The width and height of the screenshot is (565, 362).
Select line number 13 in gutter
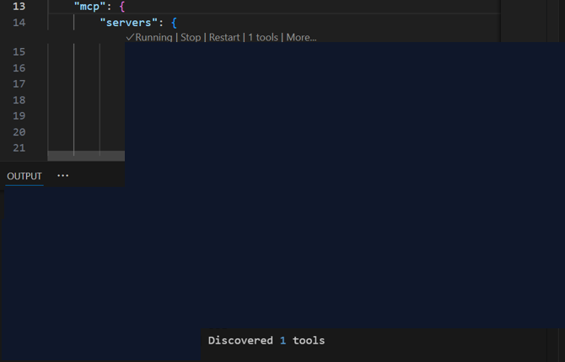click(x=19, y=6)
